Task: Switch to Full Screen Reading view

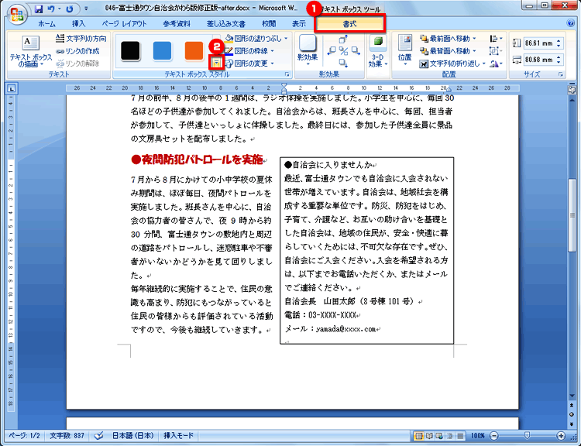Action: coord(429,436)
